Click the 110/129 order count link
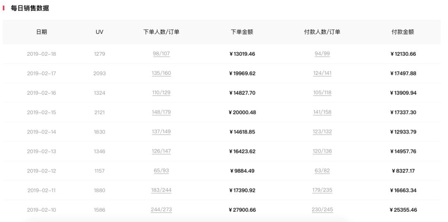The image size is (448, 222). click(161, 93)
